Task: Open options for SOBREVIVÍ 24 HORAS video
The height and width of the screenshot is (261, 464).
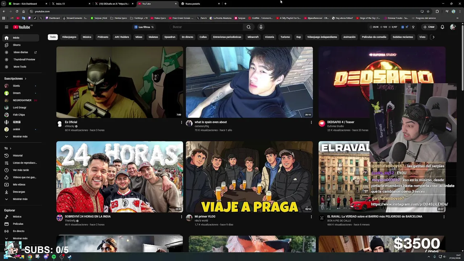Action: tap(182, 217)
